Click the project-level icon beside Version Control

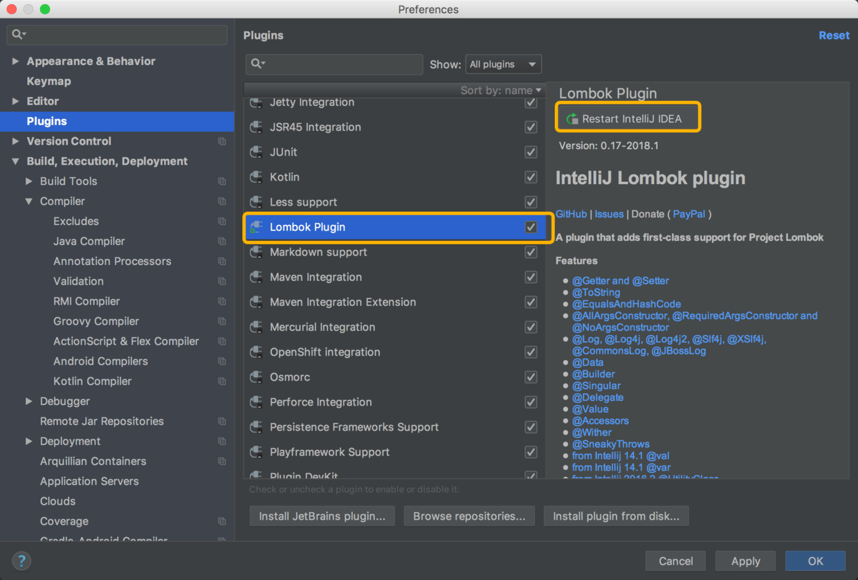pyautogui.click(x=221, y=141)
